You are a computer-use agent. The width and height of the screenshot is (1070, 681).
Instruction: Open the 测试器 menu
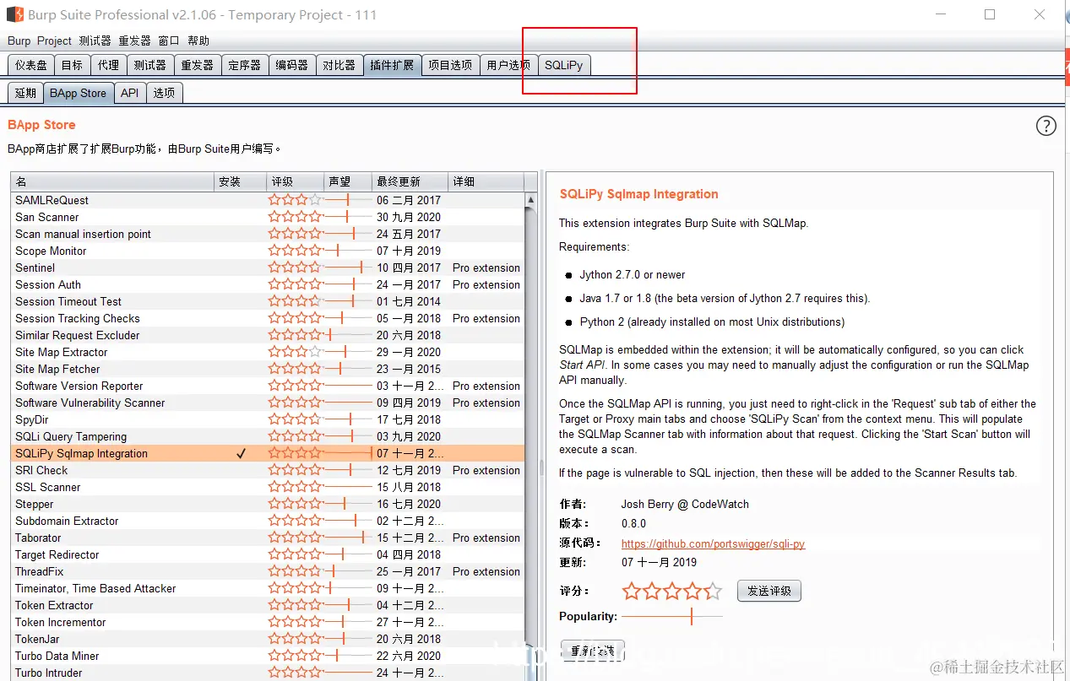point(95,41)
